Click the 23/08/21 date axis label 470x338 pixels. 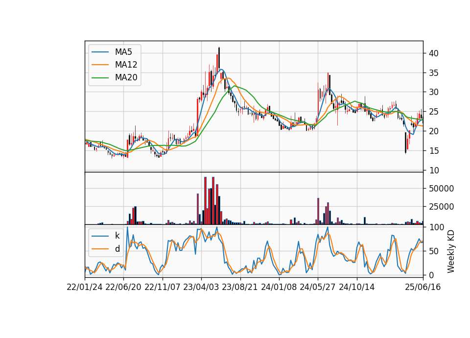tap(240, 287)
